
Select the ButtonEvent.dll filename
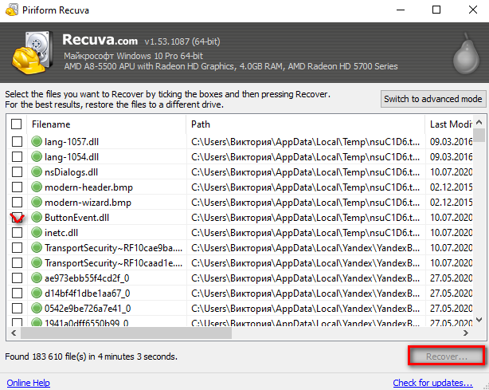76,217
